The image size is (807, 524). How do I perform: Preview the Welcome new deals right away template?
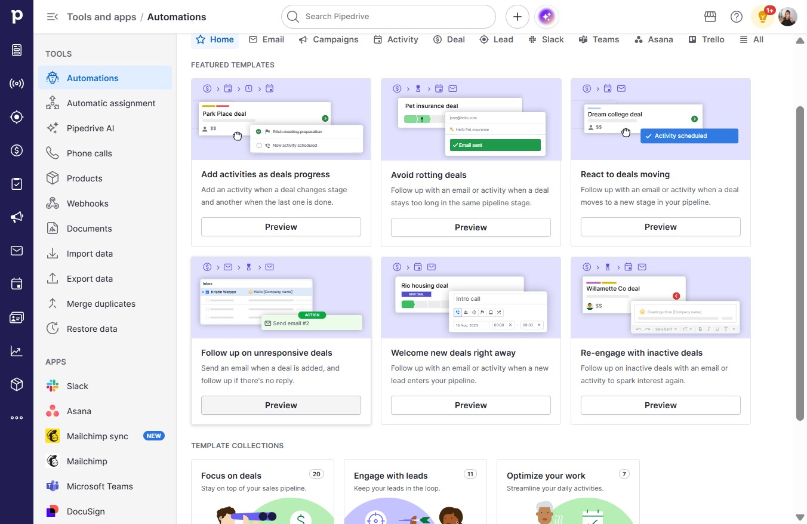(471, 405)
